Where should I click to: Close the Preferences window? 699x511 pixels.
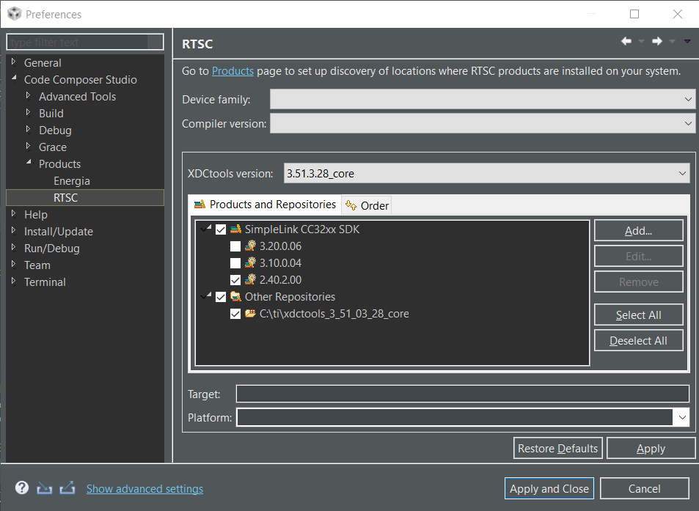tap(678, 14)
